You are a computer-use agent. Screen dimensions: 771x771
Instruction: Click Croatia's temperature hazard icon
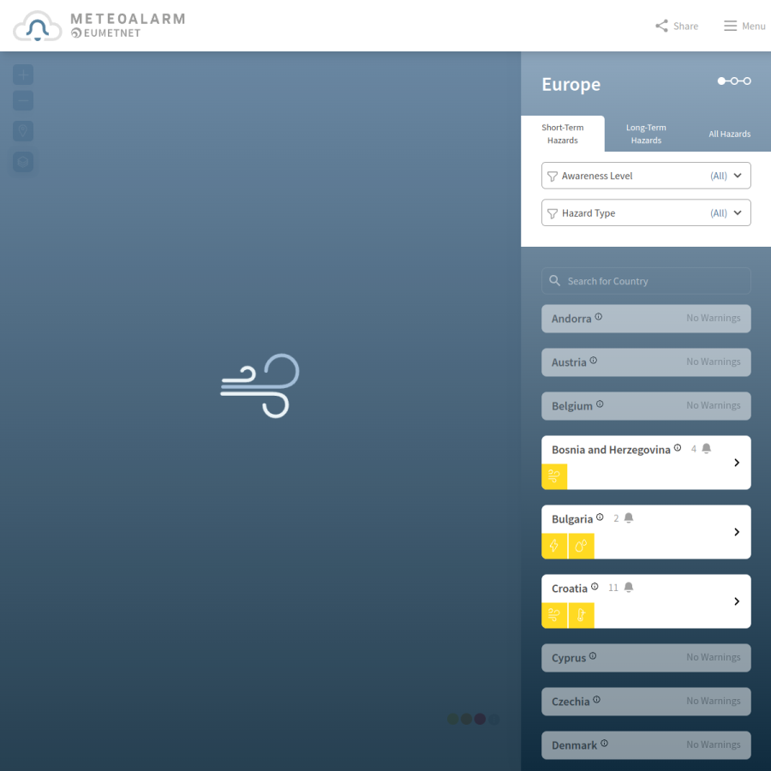pyautogui.click(x=581, y=615)
